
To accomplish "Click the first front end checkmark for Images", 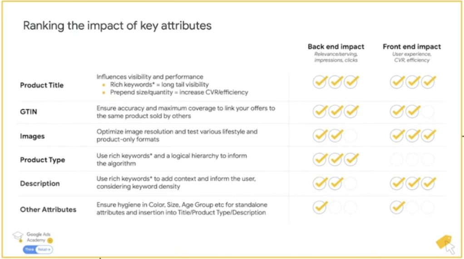I will pos(397,135).
